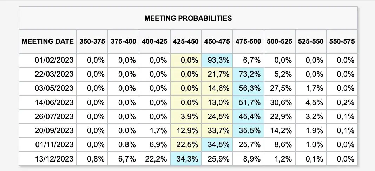Viewport: 375px width, 171px height.
Task: Select the 4,5% cell under 525-550
Action: (x=311, y=102)
